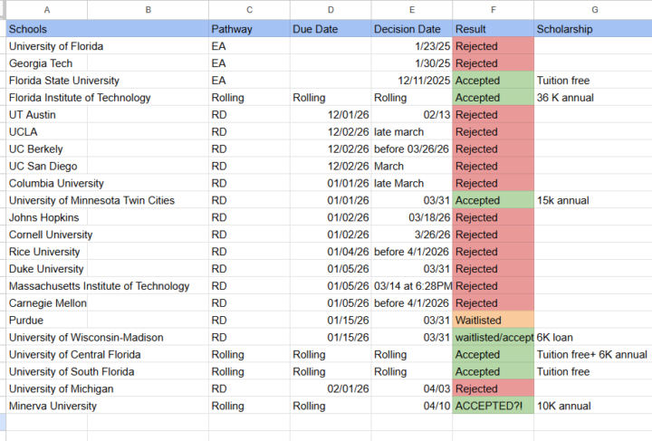This screenshot has width=652, height=441.
Task: Select column G header
Action: point(595,10)
